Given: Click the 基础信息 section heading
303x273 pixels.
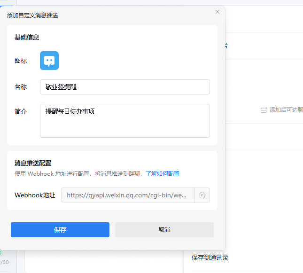Looking at the screenshot, I should tap(27, 37).
